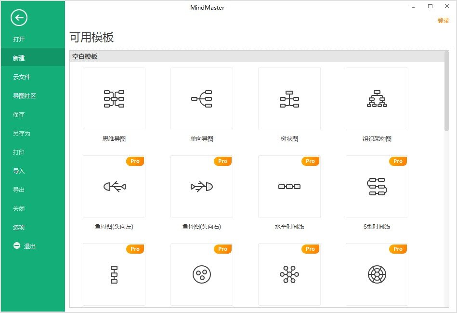Pick the S型时间线 template icon

pyautogui.click(x=377, y=187)
